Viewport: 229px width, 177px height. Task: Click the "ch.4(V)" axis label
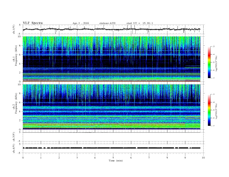point(14,148)
